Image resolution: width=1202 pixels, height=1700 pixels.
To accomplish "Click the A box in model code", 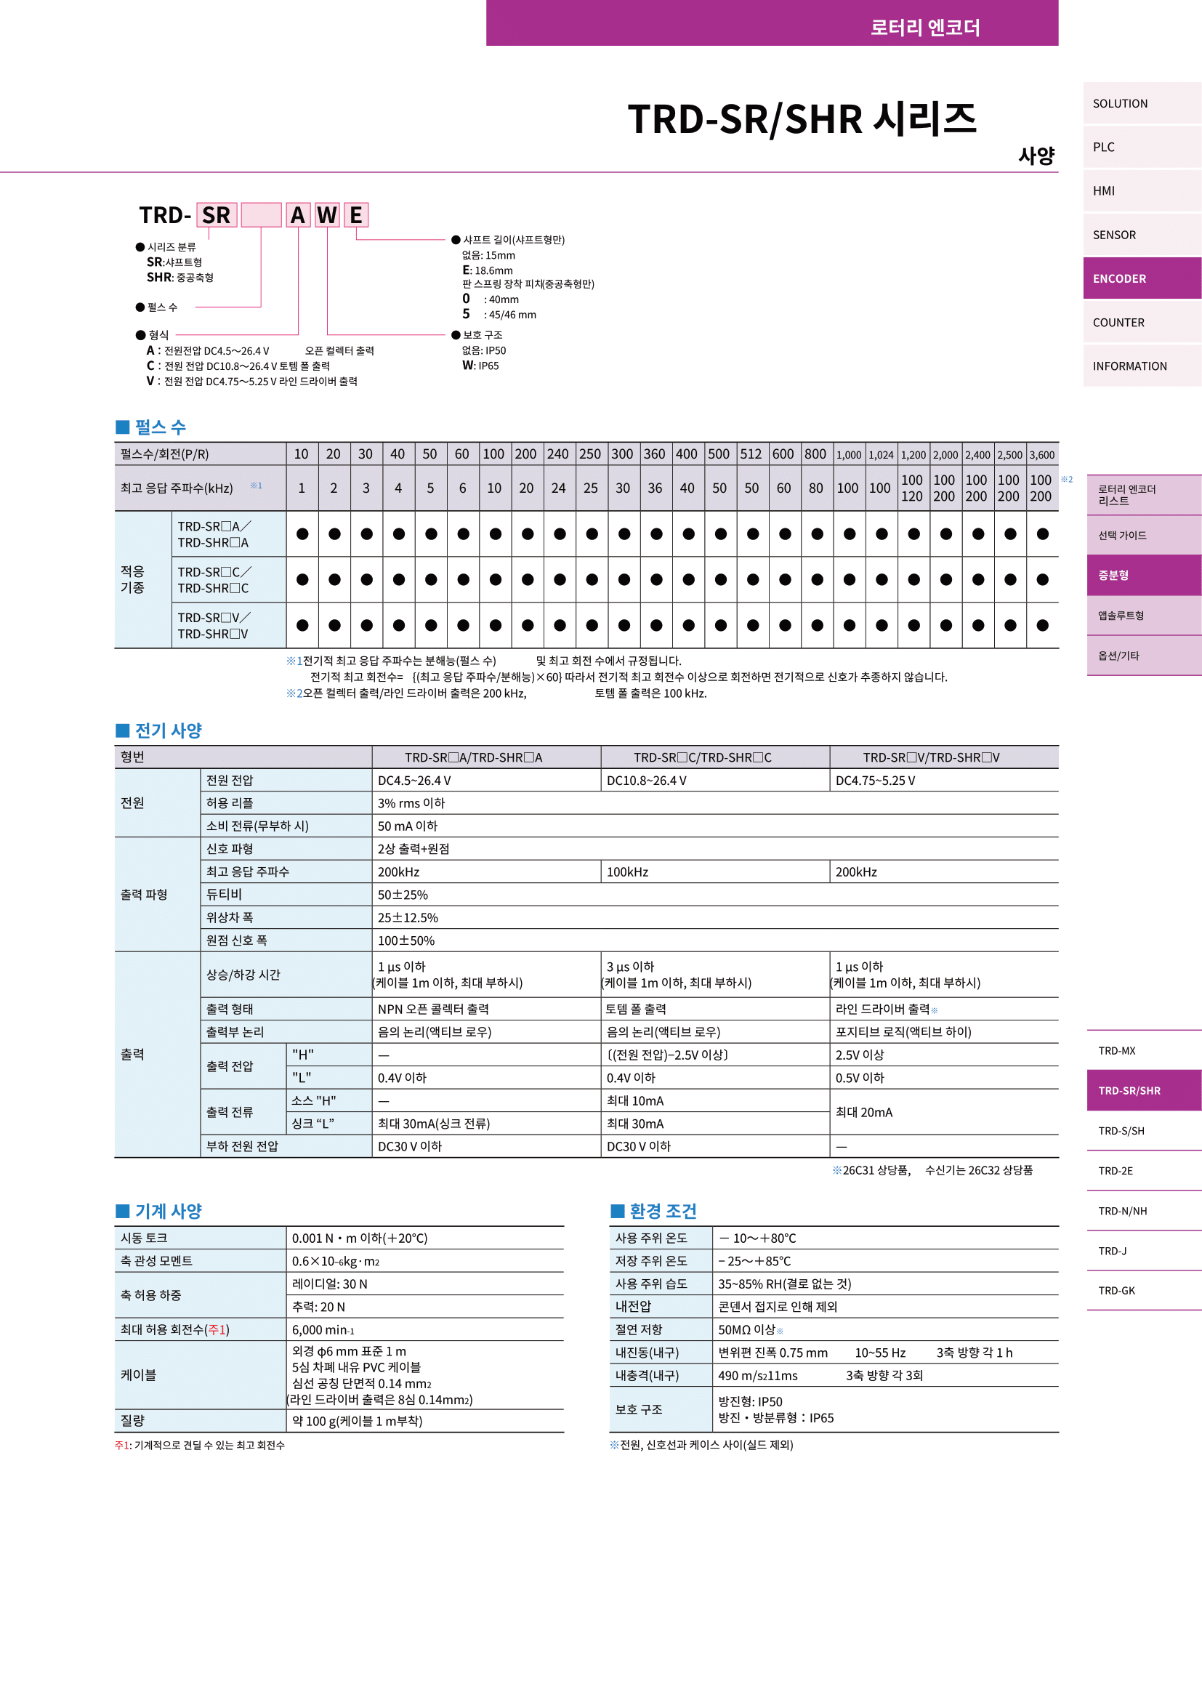I will (x=297, y=214).
